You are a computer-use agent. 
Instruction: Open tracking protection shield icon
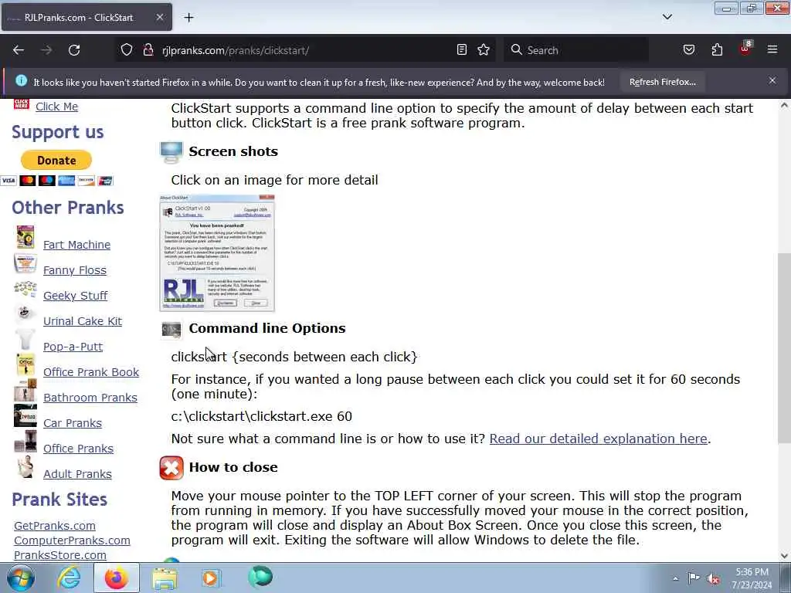pos(127,50)
